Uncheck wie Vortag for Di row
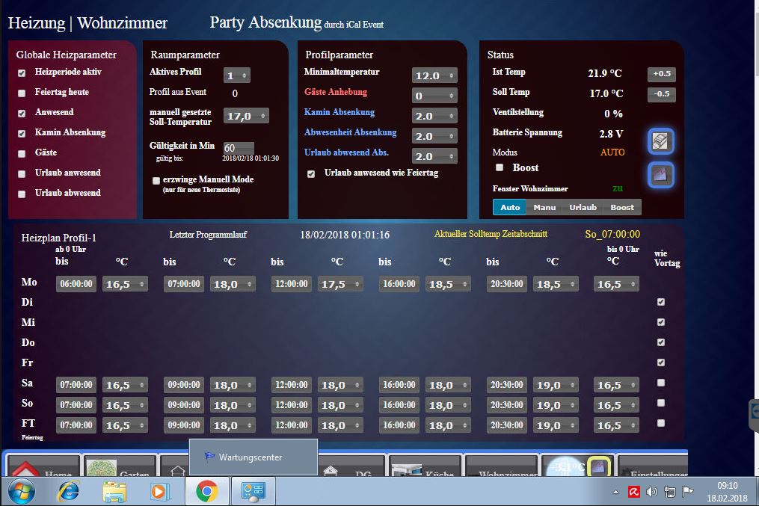Viewport: 759px width, 506px height. point(661,302)
